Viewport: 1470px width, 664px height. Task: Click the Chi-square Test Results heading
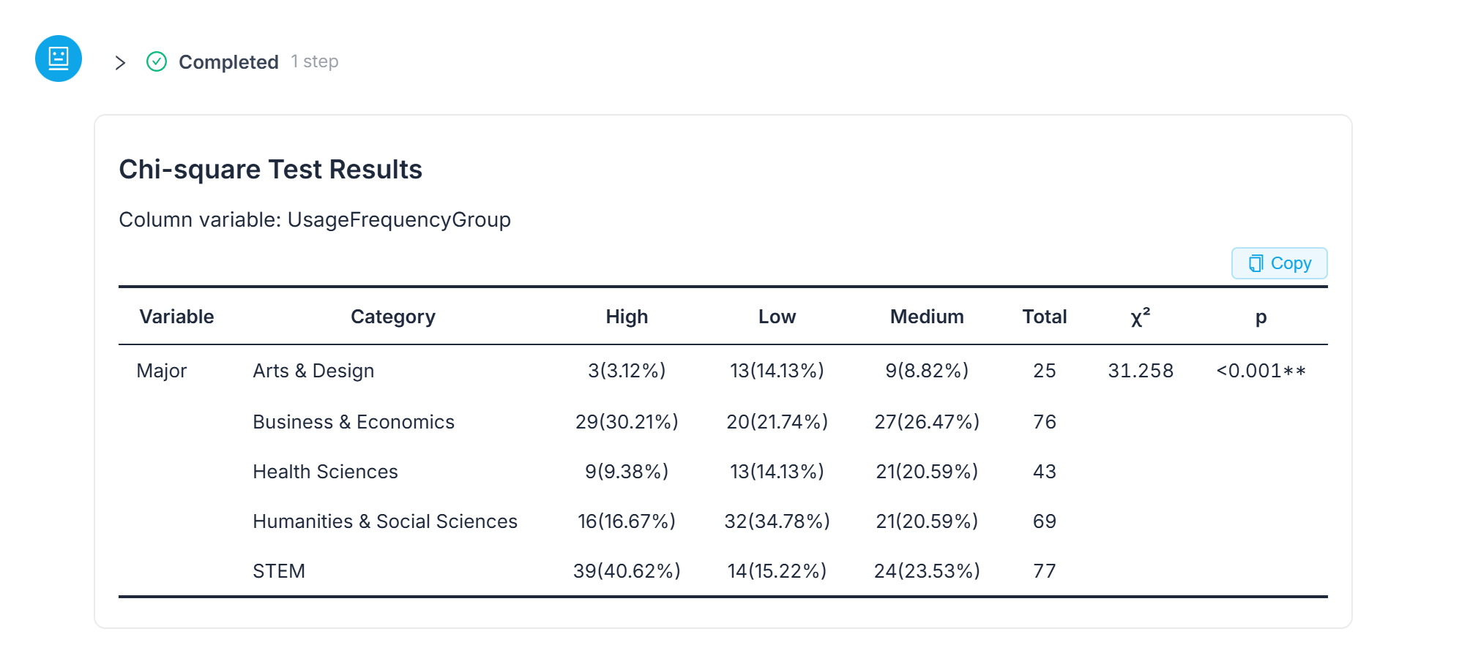click(270, 170)
